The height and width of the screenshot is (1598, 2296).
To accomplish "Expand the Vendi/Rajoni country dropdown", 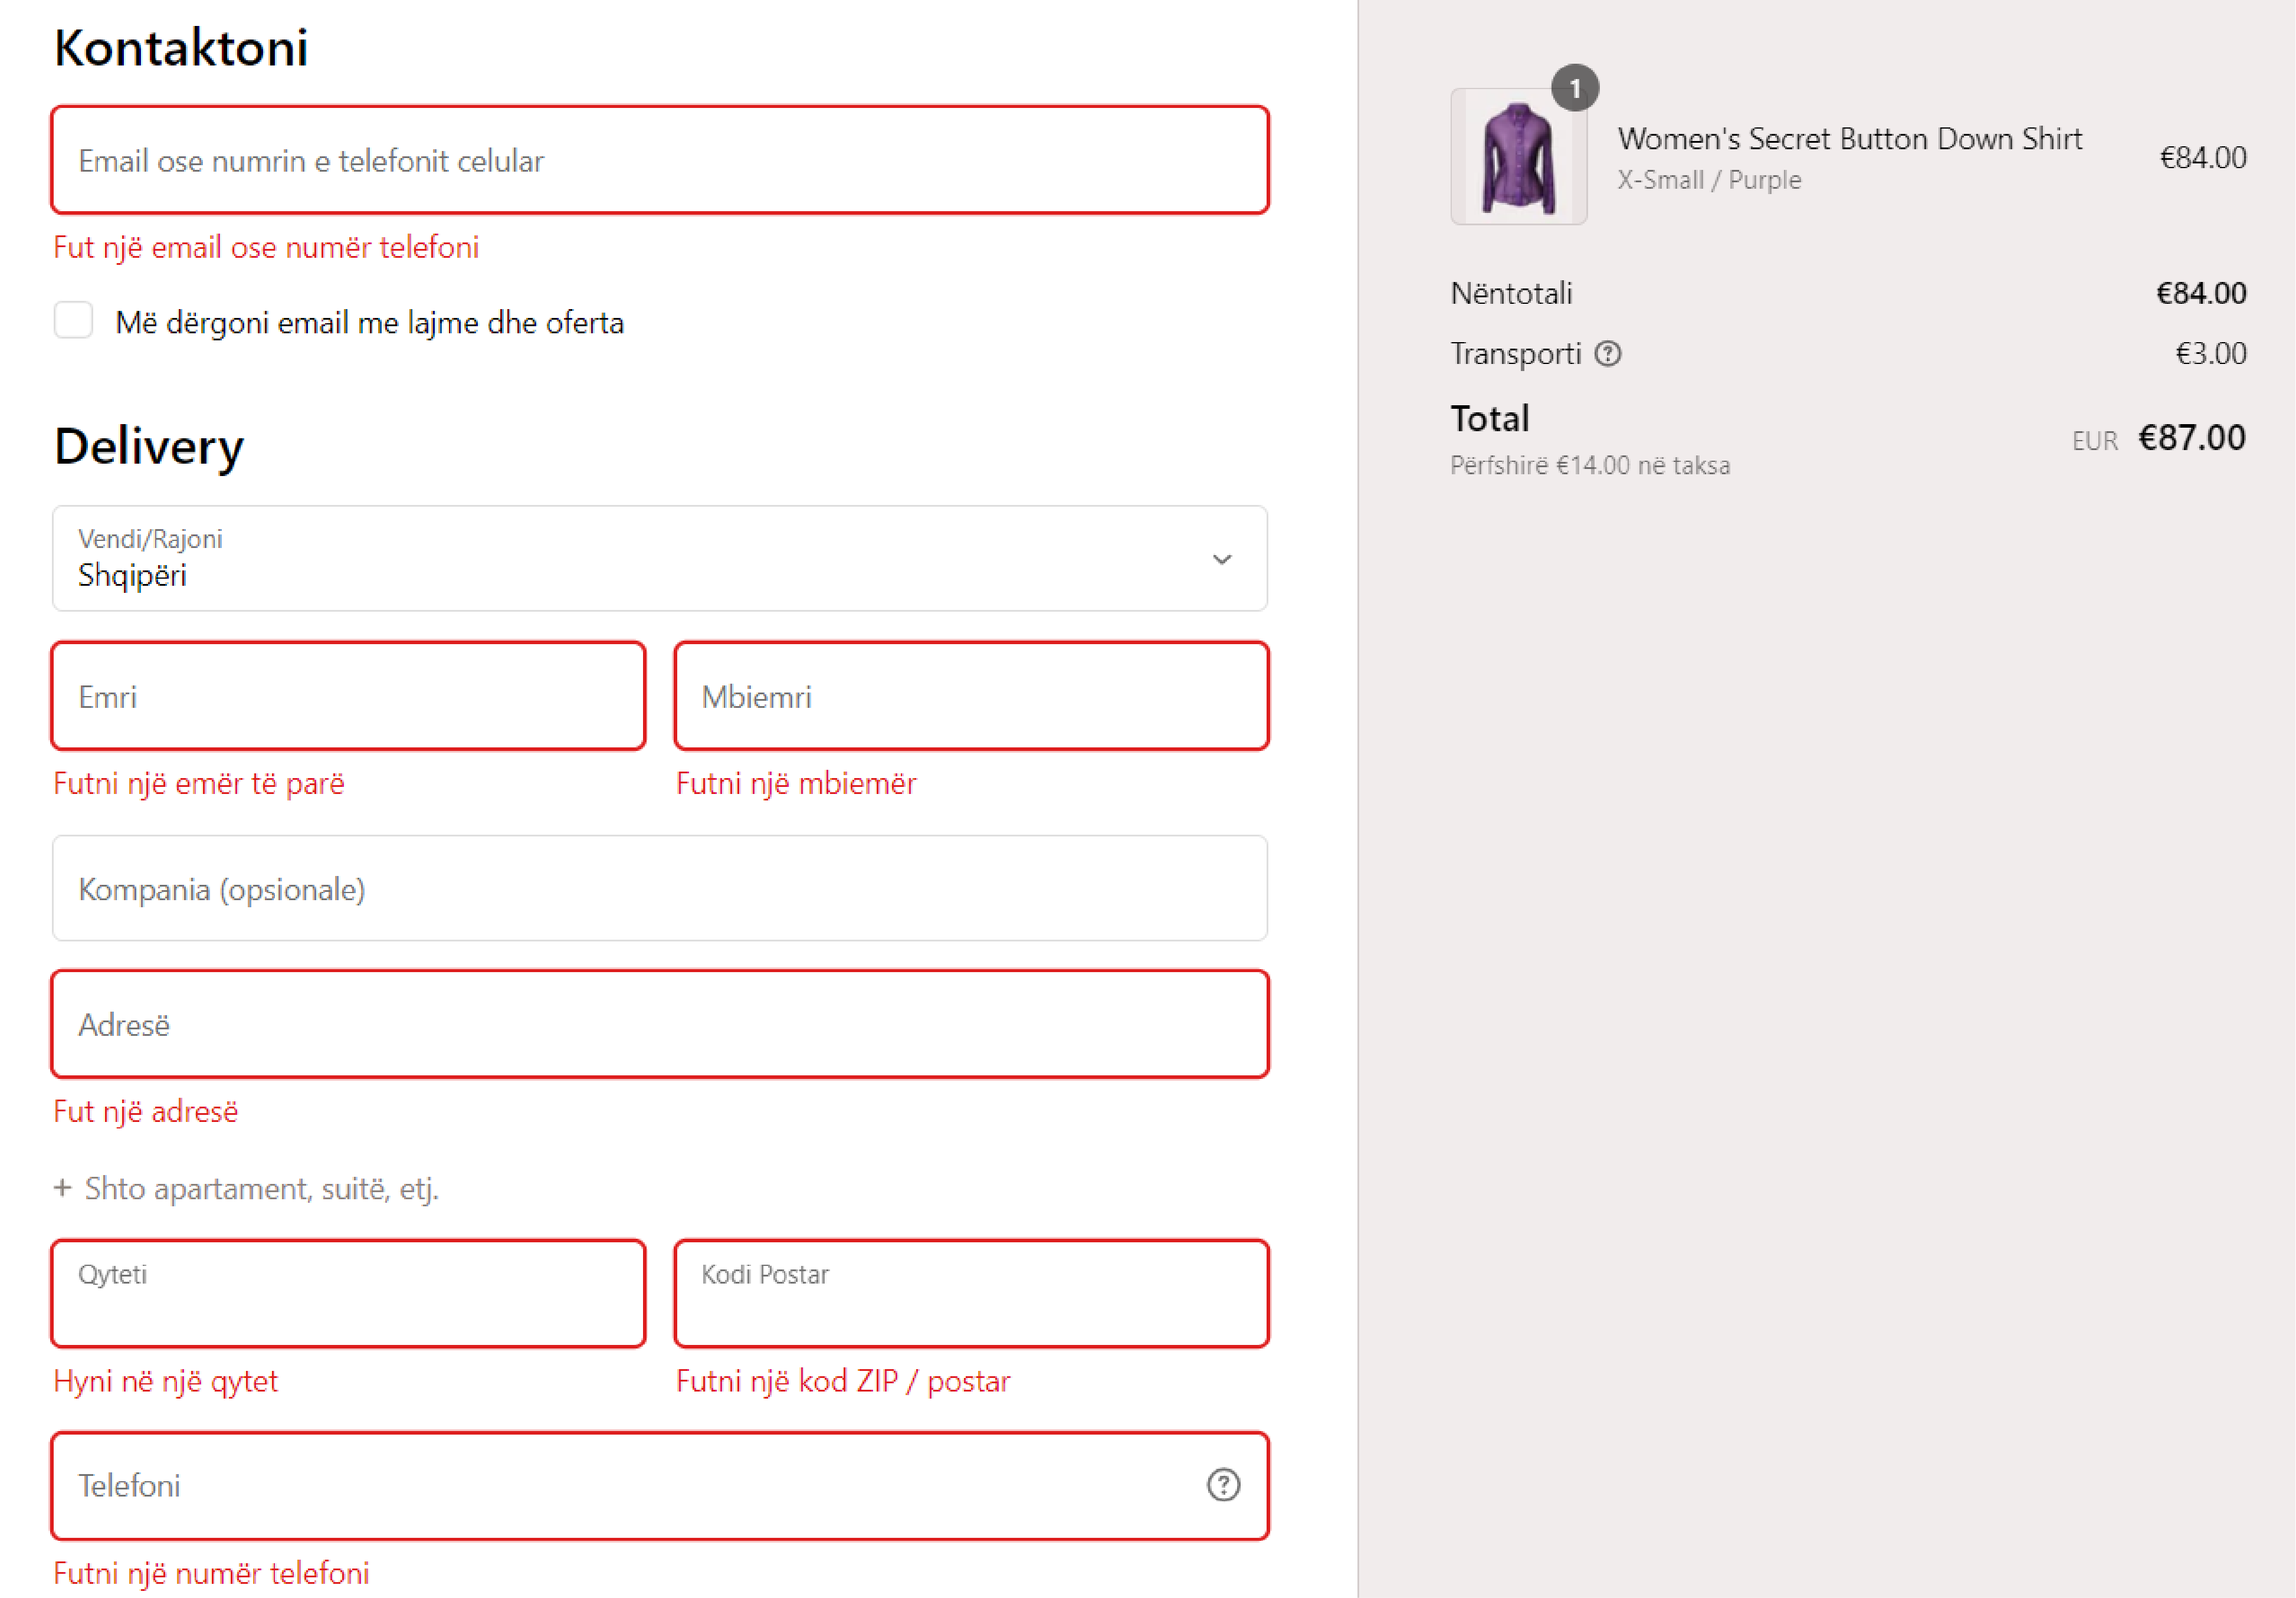I will click(x=640, y=558).
